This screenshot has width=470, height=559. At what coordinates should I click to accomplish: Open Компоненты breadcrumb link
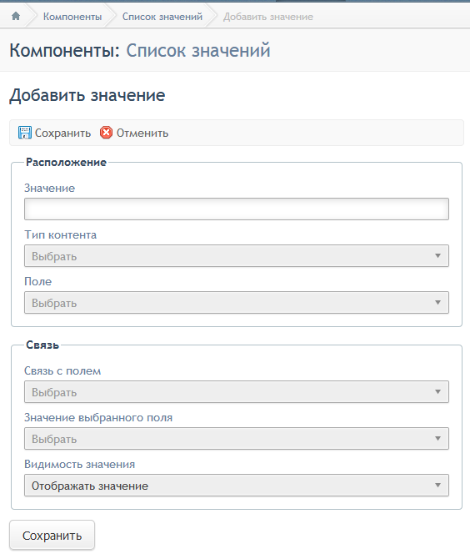point(72,17)
